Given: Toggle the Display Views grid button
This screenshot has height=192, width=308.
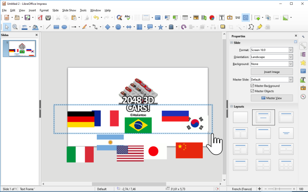Looking at the screenshot, I should coord(246,18).
